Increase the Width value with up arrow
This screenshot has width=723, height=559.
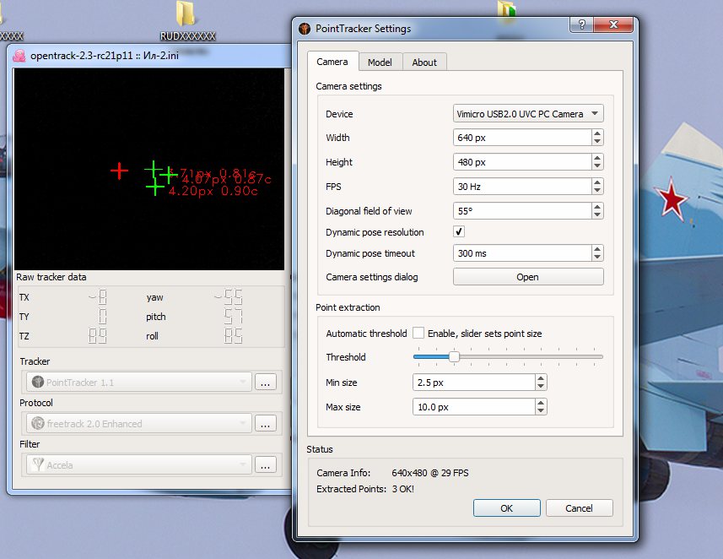[x=597, y=133]
